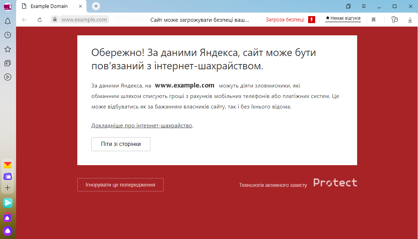Add a new app to the sidebar
The width and height of the screenshot is (418, 239).
coord(8,188)
